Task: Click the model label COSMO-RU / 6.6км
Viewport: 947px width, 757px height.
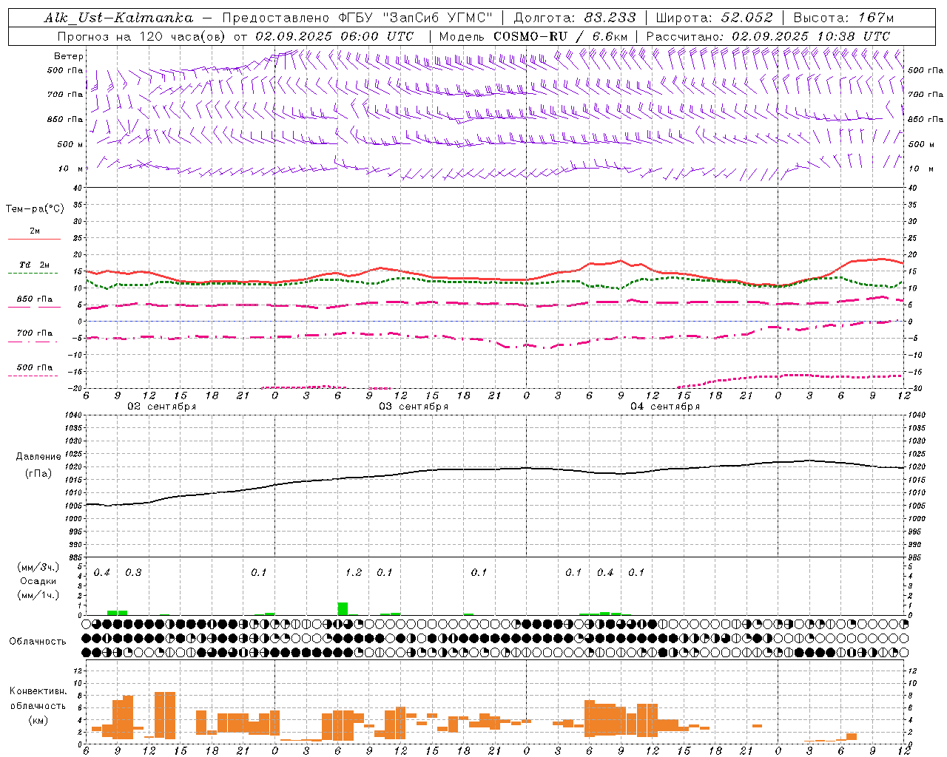Action: pos(560,36)
